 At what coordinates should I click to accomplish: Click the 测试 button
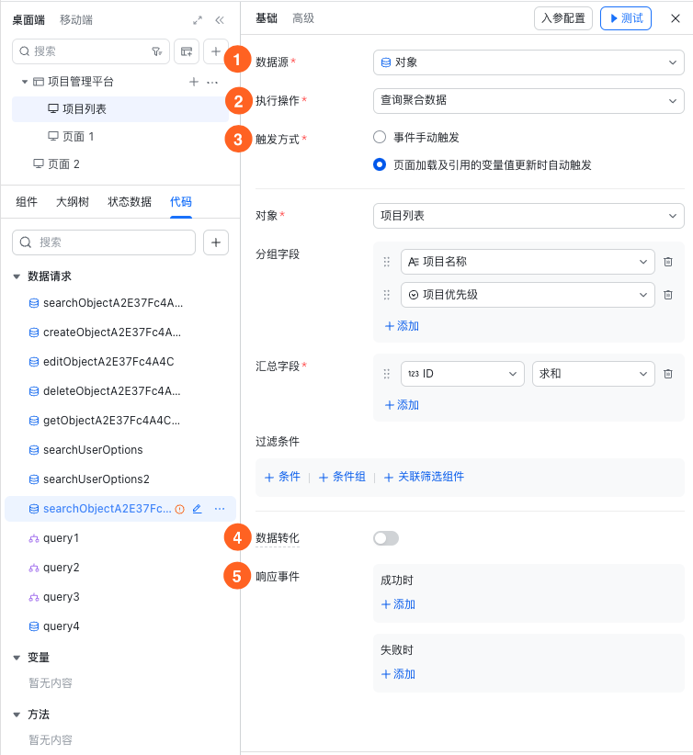(625, 18)
